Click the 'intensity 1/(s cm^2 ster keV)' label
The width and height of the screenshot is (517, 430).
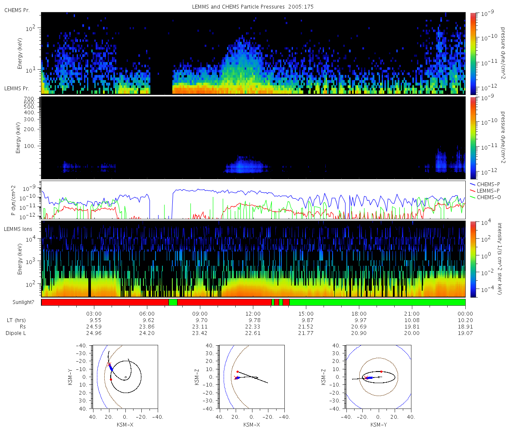point(501,259)
